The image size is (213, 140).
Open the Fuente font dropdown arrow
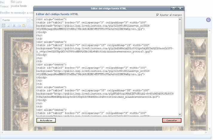pos(28,20)
